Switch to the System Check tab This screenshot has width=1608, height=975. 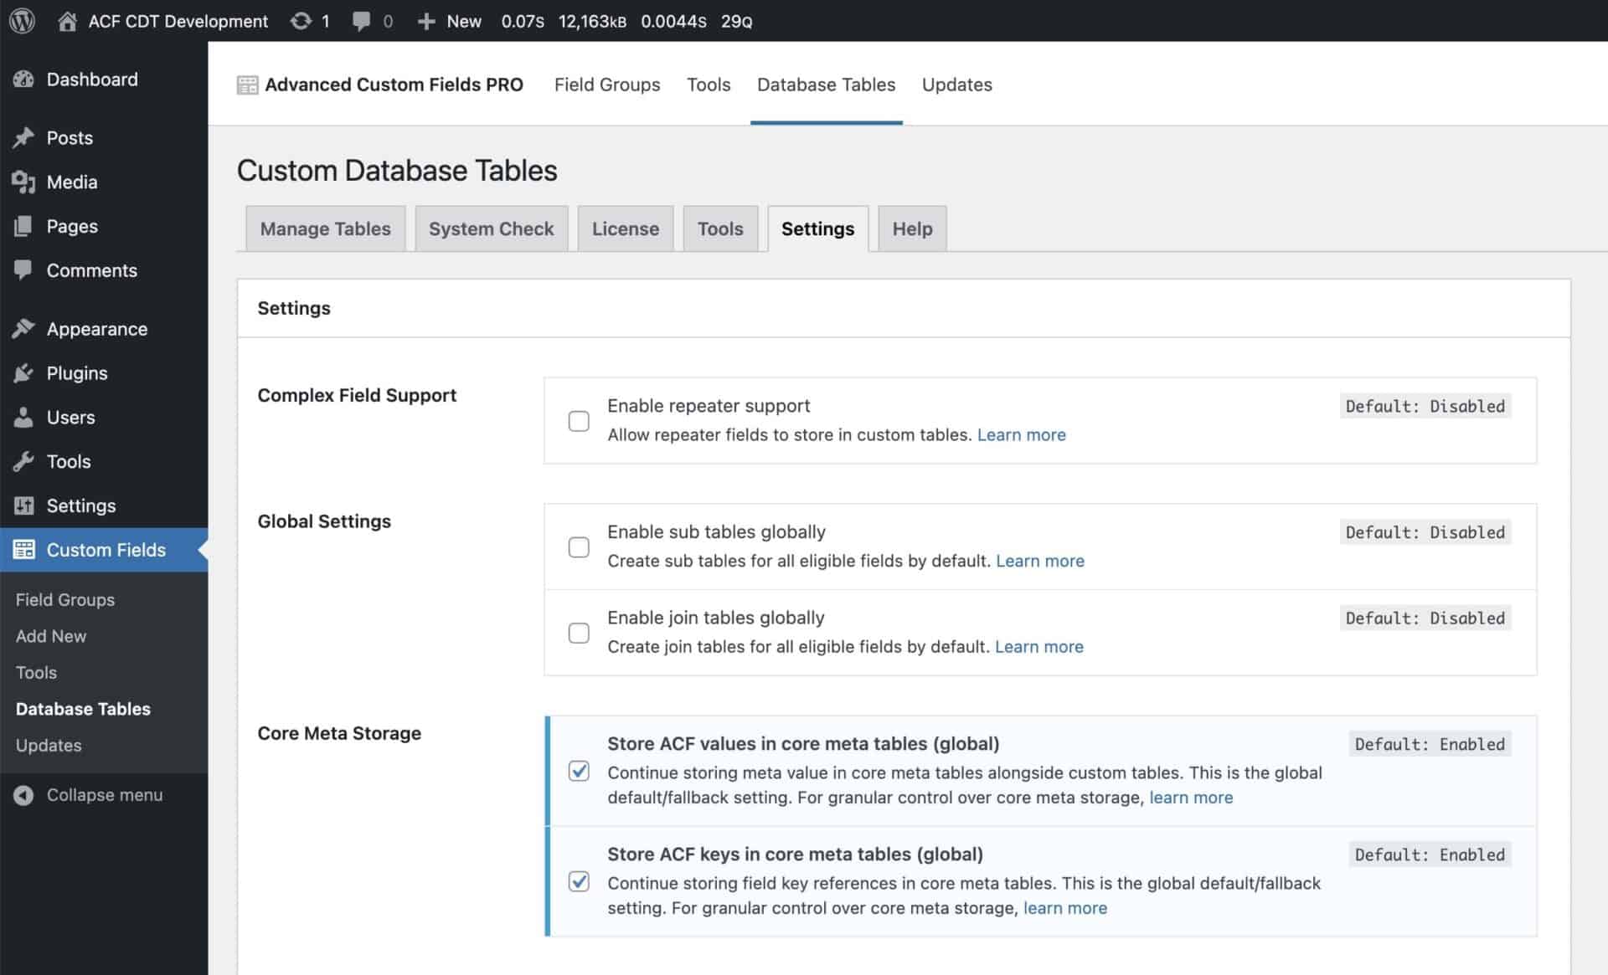(491, 228)
